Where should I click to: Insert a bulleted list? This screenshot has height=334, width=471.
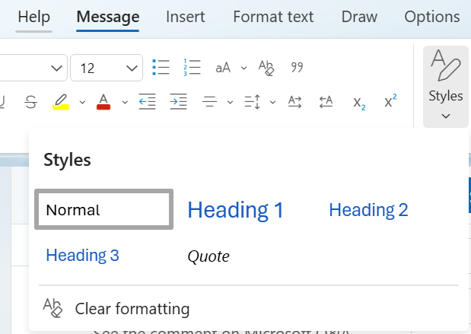click(x=161, y=67)
